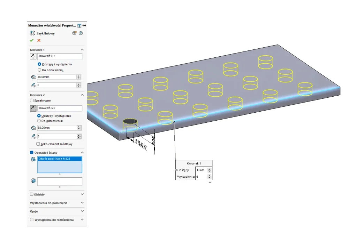This screenshot has height=234, width=357.
Task: Collapse the Kierunek 1 callout with its chevron
Action: 210,183
